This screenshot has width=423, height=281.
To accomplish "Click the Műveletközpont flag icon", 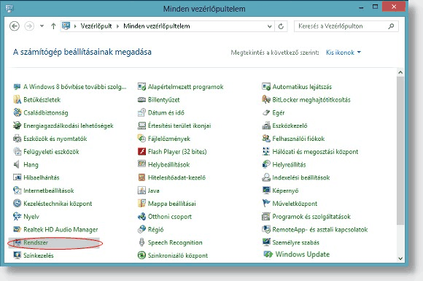I will (x=266, y=203).
